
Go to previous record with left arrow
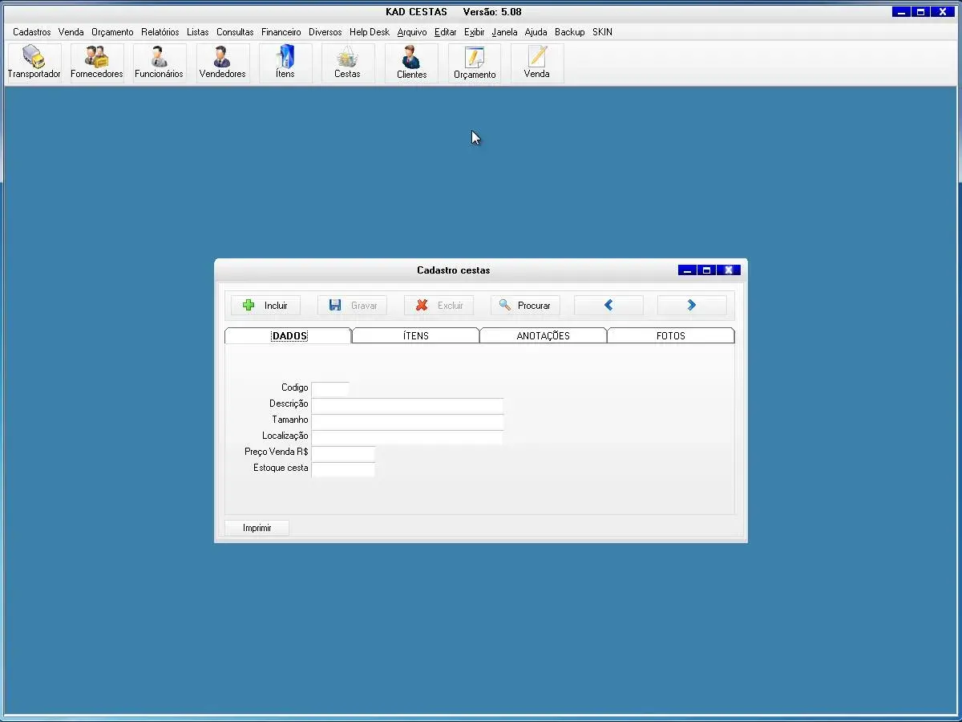point(608,306)
